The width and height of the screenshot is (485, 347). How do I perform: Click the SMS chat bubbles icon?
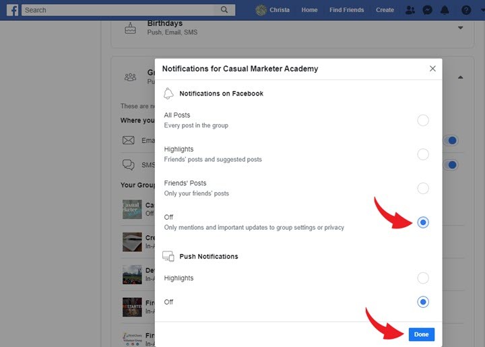[129, 165]
